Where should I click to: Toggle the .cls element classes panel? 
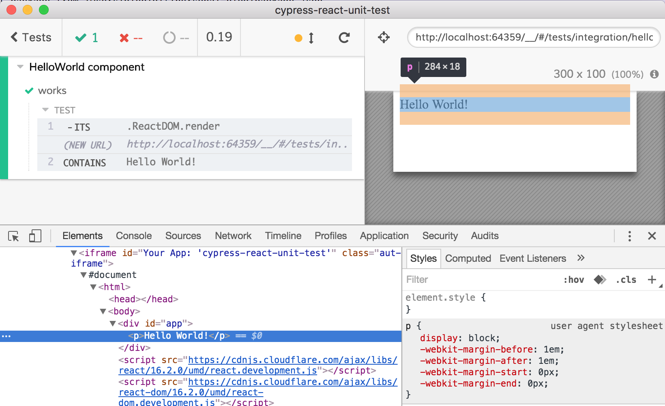(626, 280)
